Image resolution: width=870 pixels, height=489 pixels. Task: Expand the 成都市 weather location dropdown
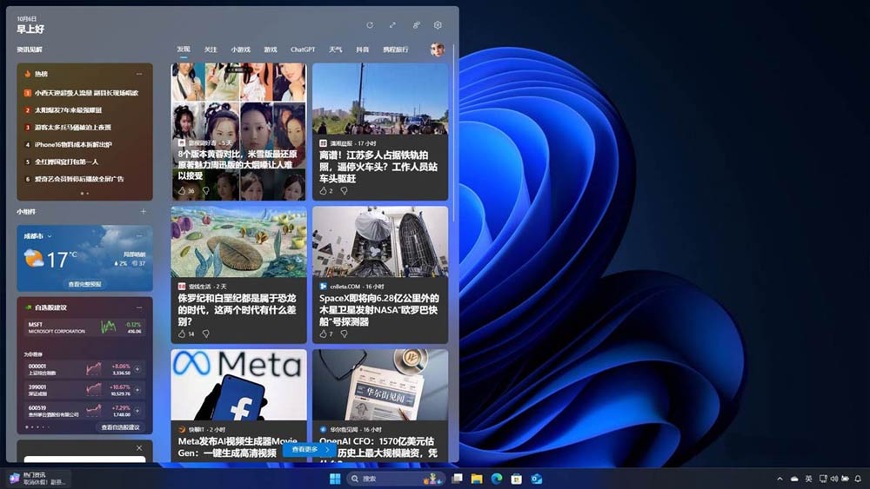click(50, 236)
